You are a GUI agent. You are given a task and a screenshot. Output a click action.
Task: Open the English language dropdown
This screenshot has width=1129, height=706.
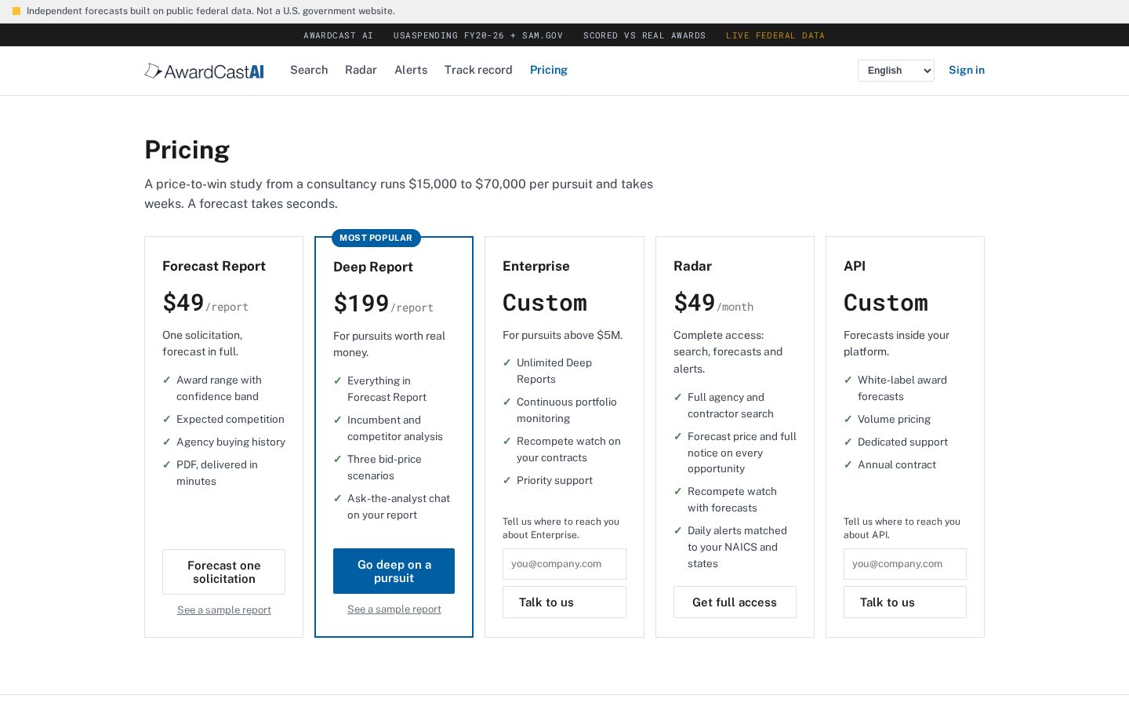coord(896,71)
